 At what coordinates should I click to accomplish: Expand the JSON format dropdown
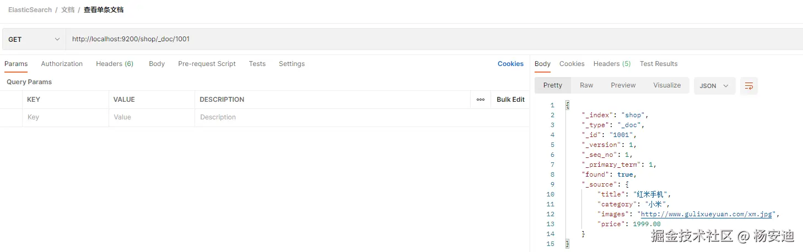point(714,86)
